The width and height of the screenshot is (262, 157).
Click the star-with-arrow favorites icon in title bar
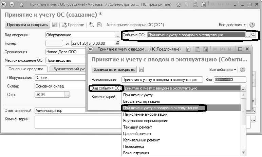(x=179, y=5)
